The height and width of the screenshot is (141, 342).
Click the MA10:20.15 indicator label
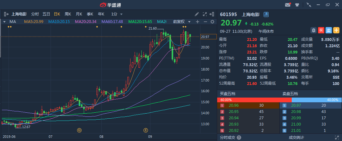pos(59,22)
